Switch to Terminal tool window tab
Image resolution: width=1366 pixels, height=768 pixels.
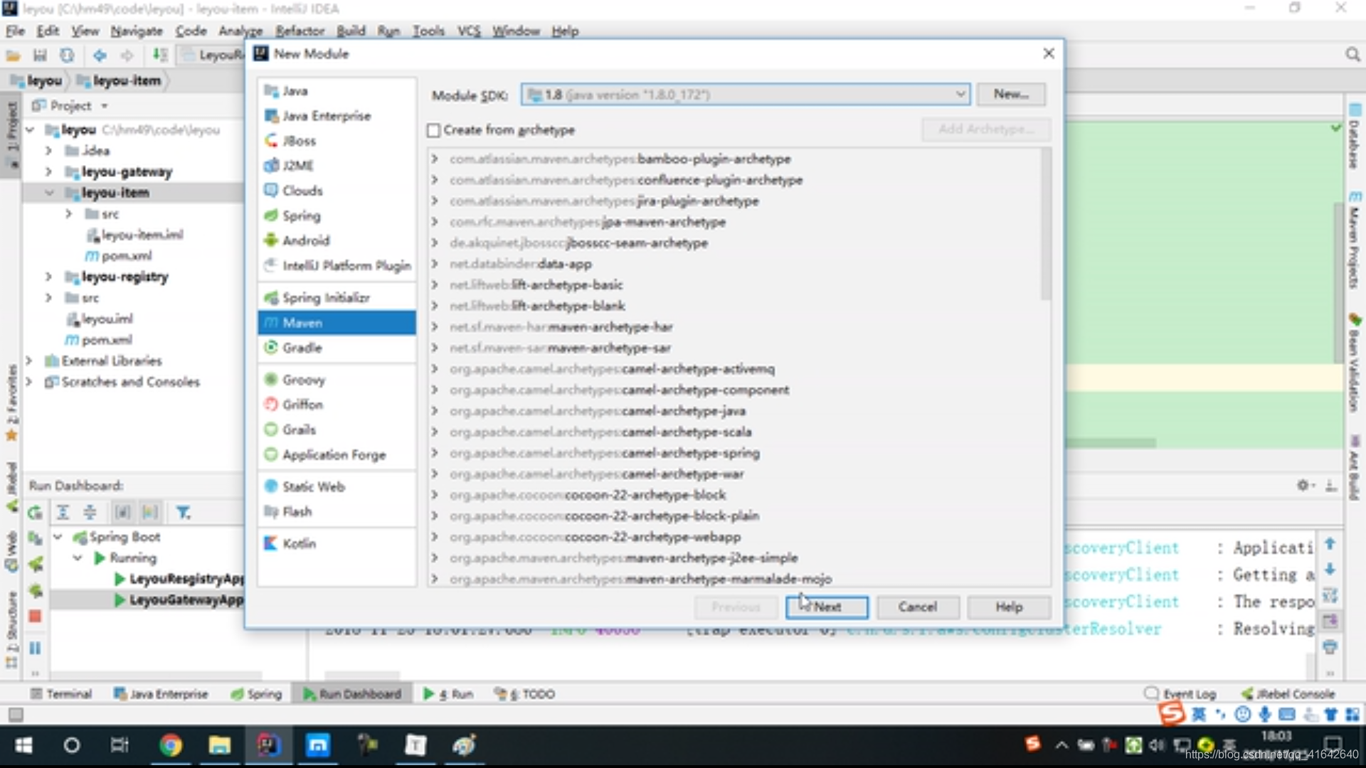pyautogui.click(x=61, y=694)
